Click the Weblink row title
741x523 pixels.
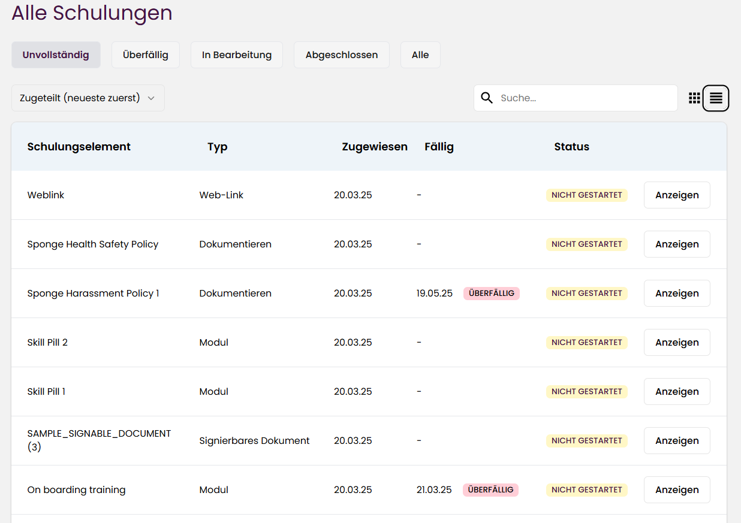click(46, 195)
